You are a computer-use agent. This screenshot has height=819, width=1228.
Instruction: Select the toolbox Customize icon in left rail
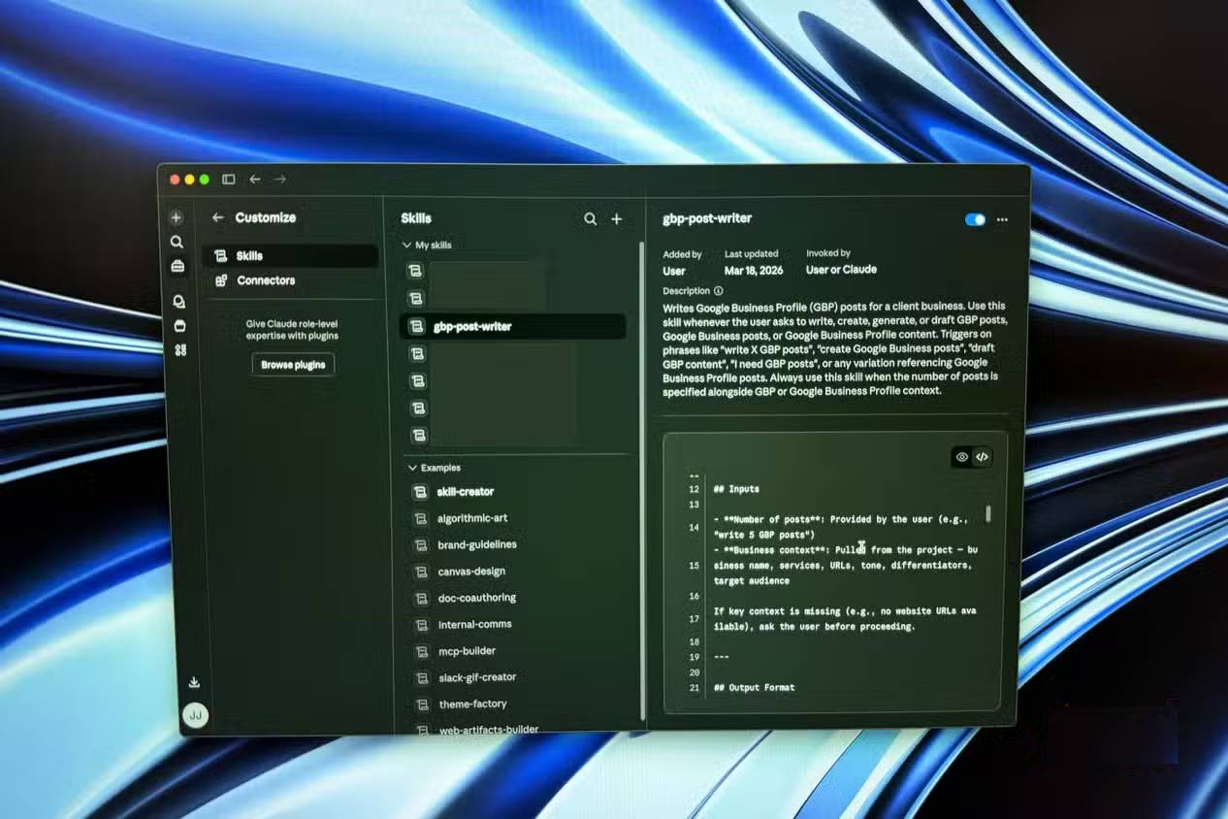click(x=178, y=266)
